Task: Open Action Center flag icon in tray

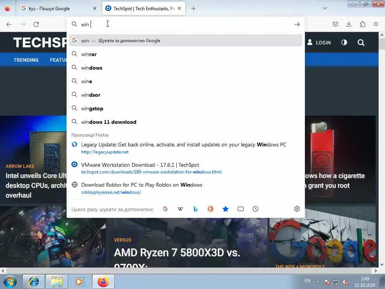Action: click(327, 282)
